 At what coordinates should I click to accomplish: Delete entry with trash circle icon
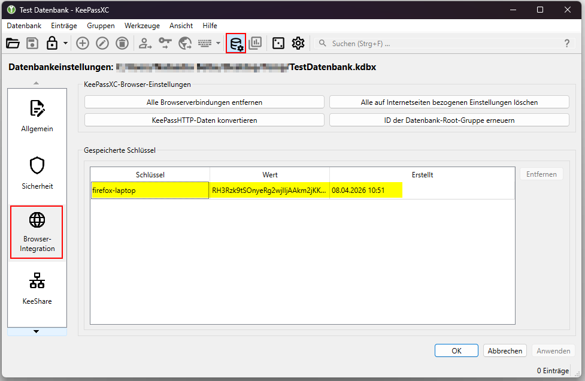pos(122,43)
